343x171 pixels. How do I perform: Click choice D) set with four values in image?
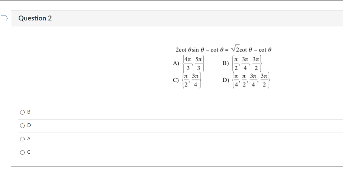click(x=246, y=80)
